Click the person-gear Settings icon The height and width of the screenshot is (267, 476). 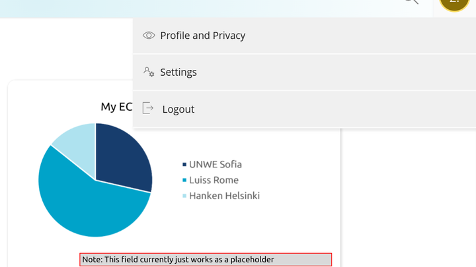point(149,72)
